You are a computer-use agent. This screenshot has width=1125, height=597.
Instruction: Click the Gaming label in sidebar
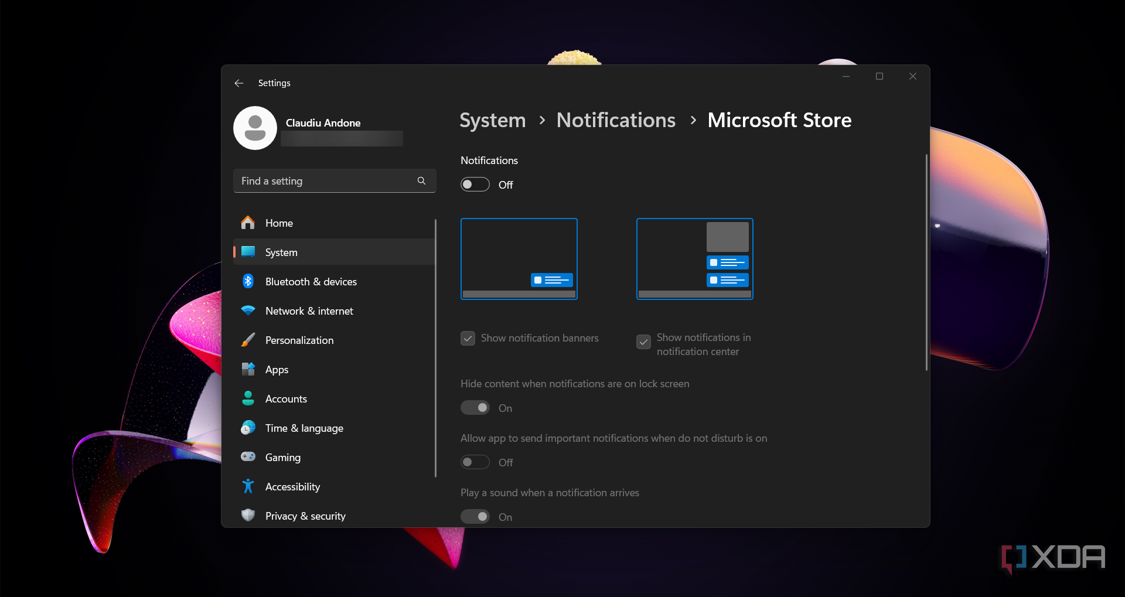tap(283, 458)
